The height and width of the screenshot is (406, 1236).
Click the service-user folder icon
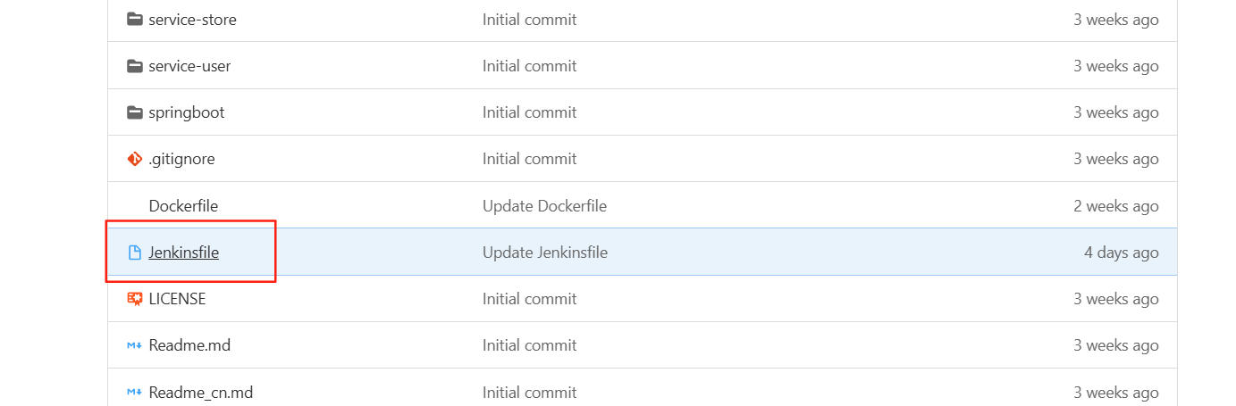(135, 66)
